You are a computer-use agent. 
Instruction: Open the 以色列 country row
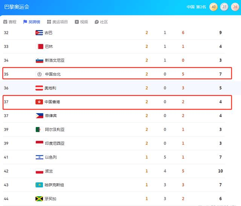(x=114, y=157)
